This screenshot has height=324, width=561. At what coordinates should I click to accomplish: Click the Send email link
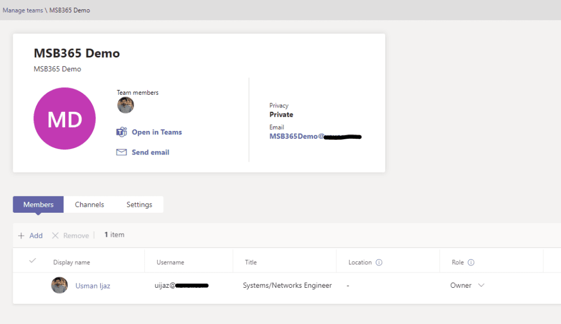[x=150, y=152]
